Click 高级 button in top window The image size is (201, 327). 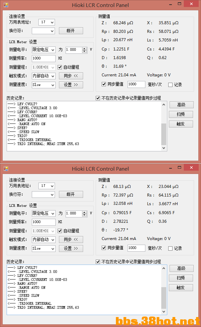click(181, 105)
